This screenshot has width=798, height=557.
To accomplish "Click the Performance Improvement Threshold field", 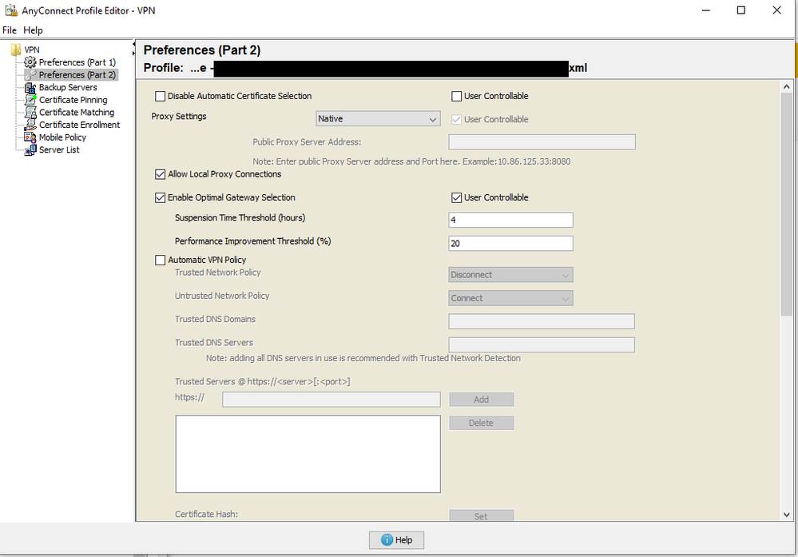I will [510, 244].
